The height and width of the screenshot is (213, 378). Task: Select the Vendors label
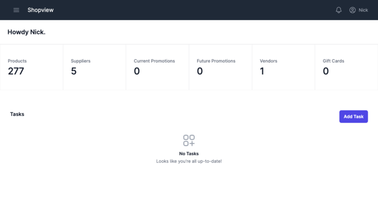point(268,61)
